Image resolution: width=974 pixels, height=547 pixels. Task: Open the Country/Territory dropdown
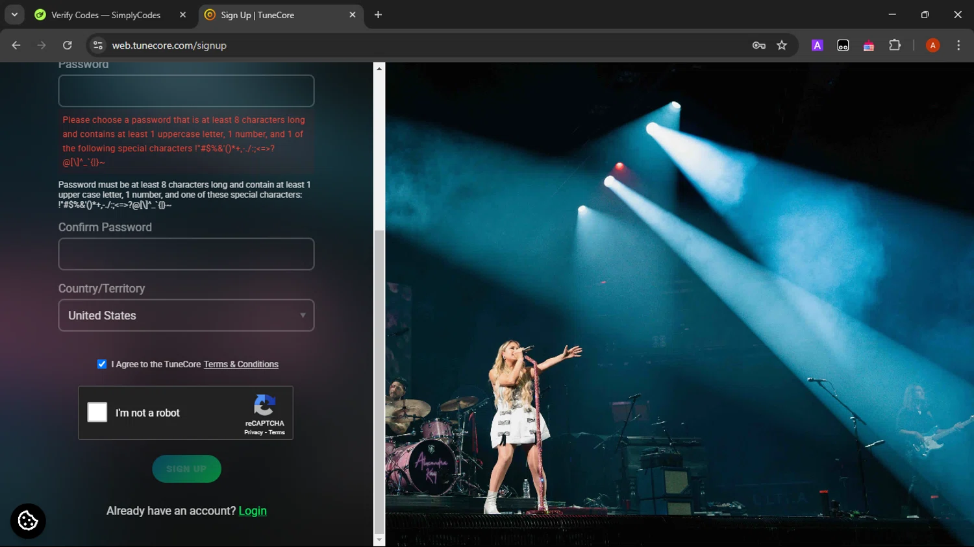pyautogui.click(x=186, y=315)
